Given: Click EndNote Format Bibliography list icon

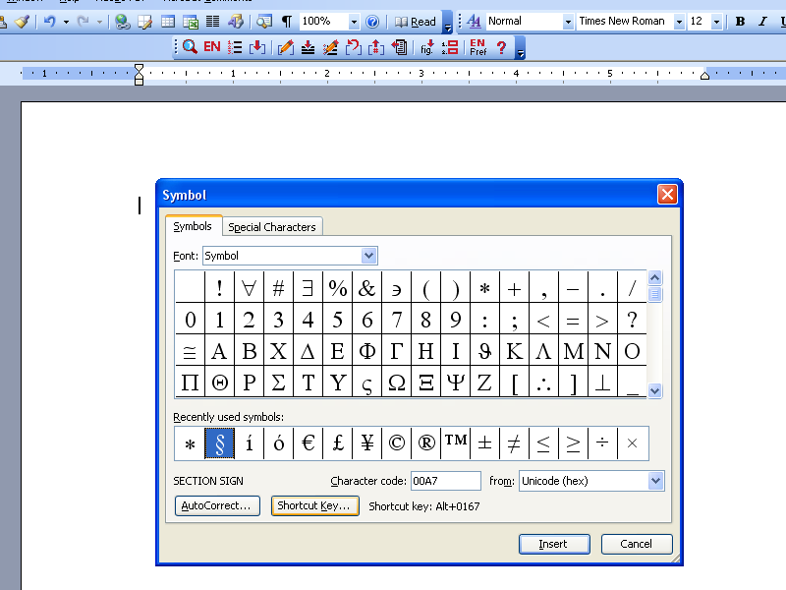Looking at the screenshot, I should click(x=235, y=47).
